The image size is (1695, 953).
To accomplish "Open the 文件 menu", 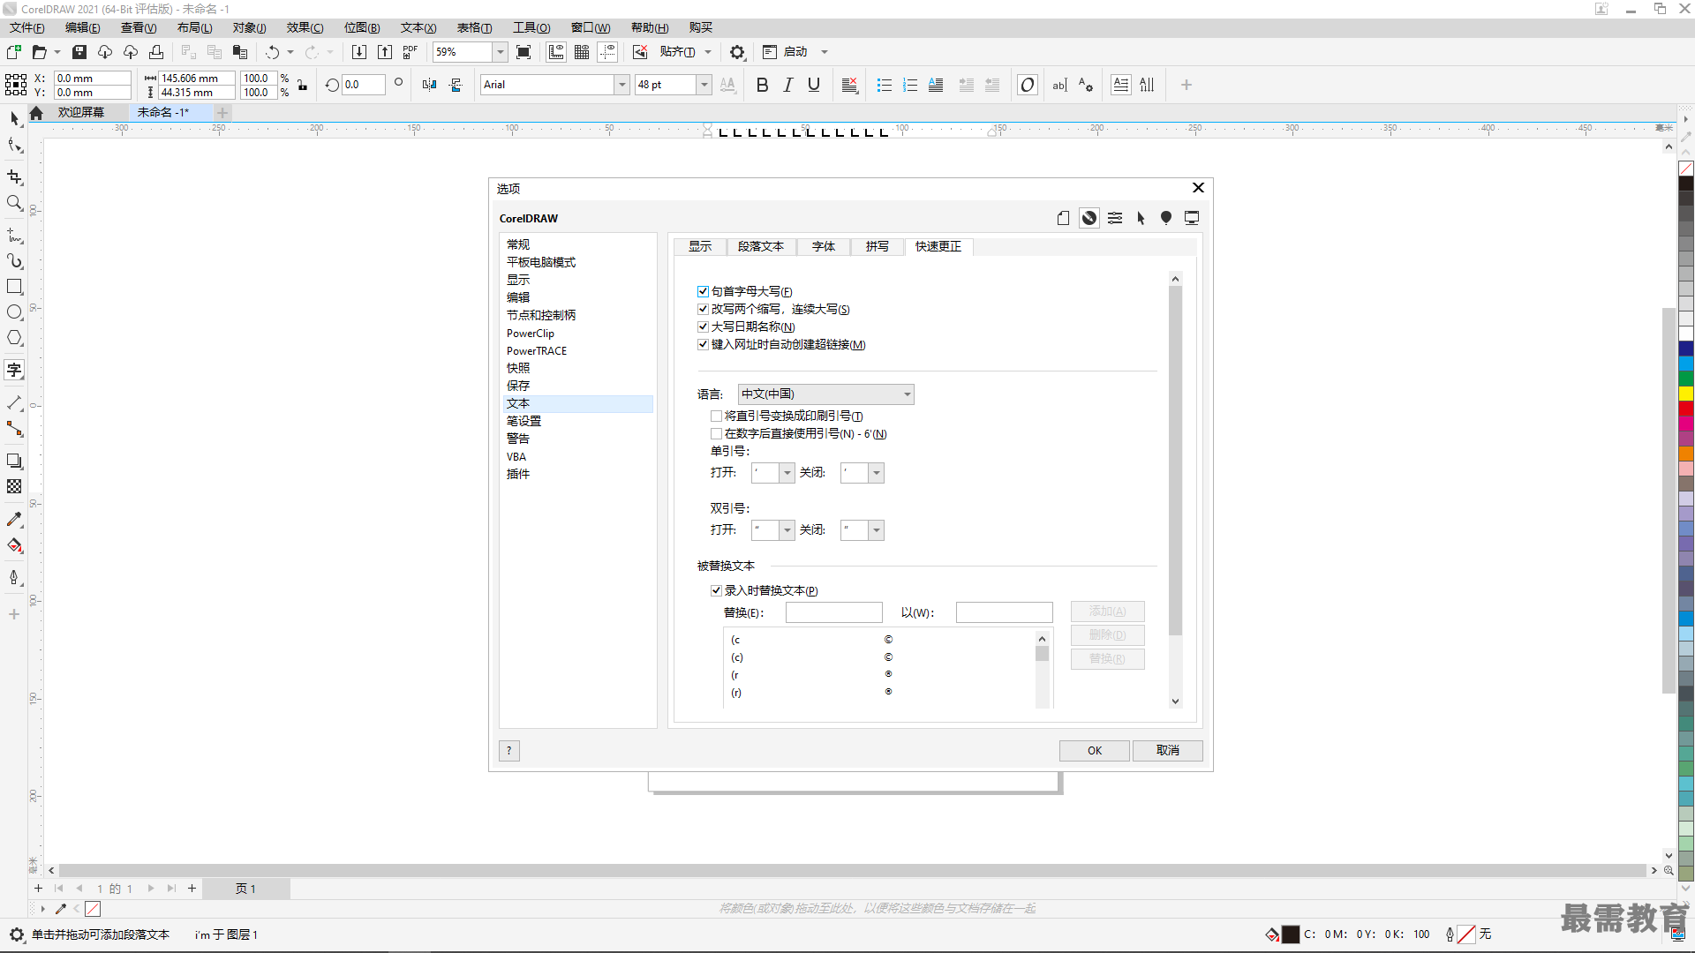I will tap(26, 27).
